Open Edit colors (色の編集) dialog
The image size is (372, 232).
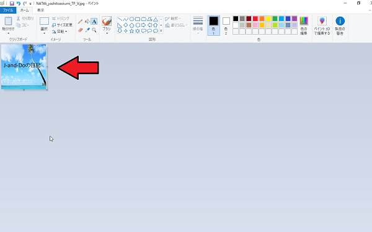click(304, 25)
